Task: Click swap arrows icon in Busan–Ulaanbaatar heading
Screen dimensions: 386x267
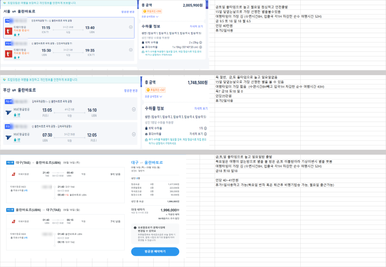Action: [x=14, y=90]
